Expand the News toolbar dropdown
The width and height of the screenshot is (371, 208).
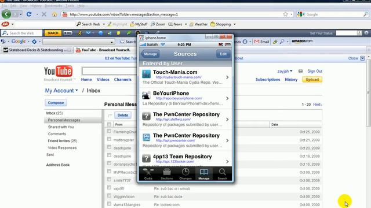185,24
